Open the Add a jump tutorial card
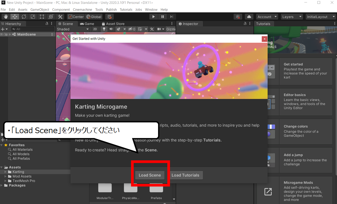 [300, 160]
